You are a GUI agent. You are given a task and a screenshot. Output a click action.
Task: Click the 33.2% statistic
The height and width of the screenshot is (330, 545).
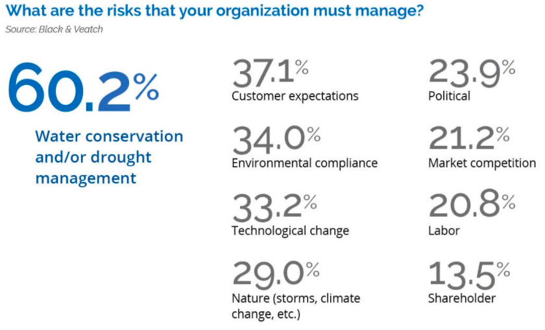(274, 207)
